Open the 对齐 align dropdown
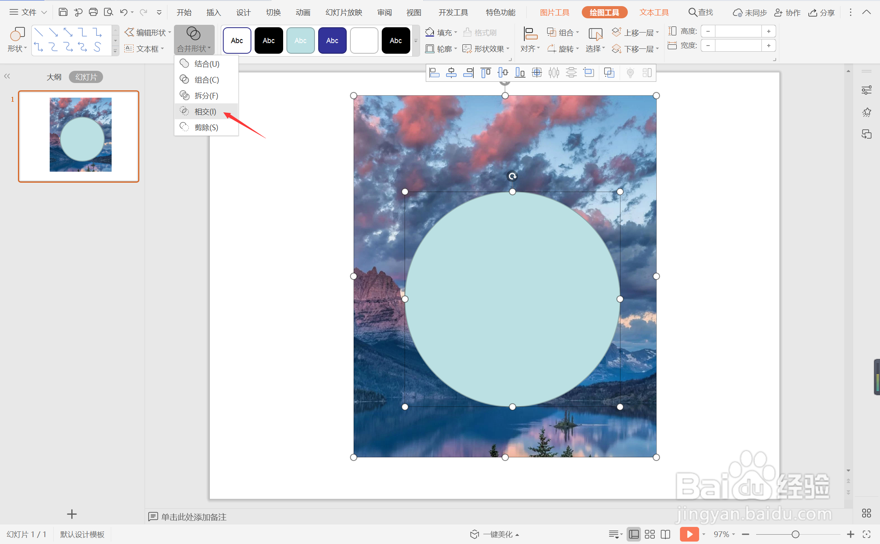The width and height of the screenshot is (880, 544). (530, 40)
